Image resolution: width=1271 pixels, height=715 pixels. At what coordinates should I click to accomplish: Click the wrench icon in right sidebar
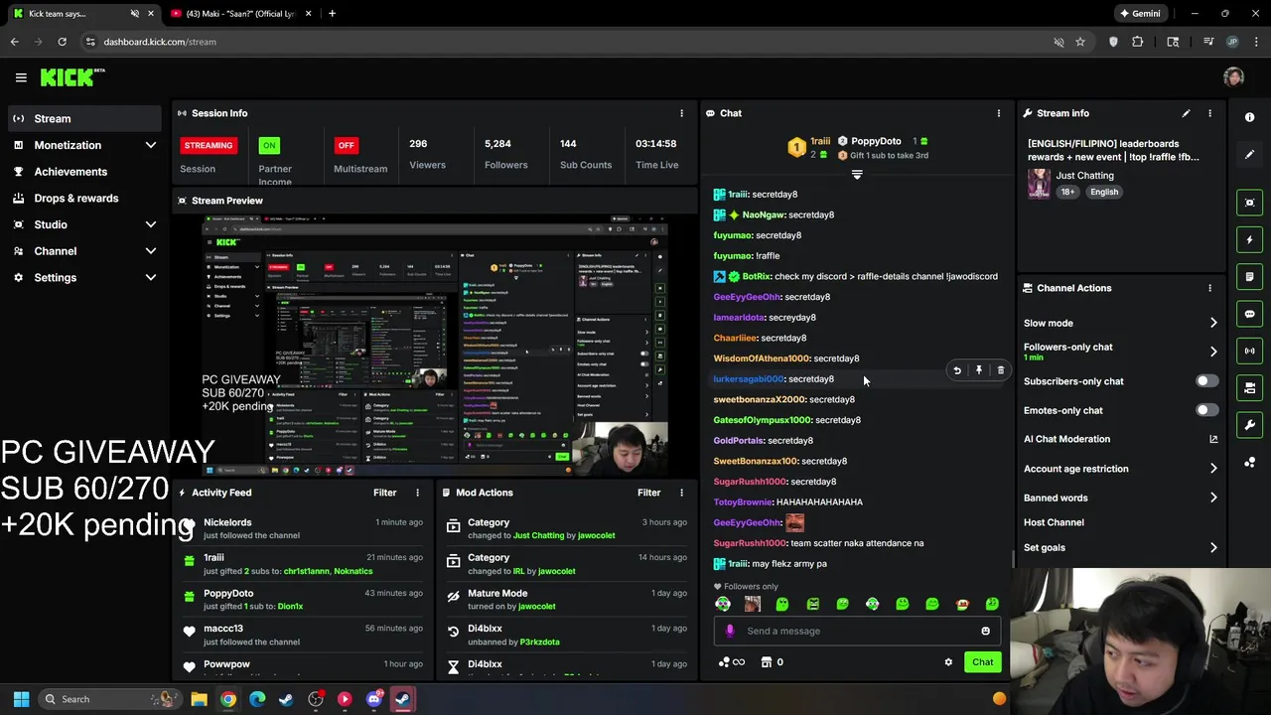(x=1250, y=425)
